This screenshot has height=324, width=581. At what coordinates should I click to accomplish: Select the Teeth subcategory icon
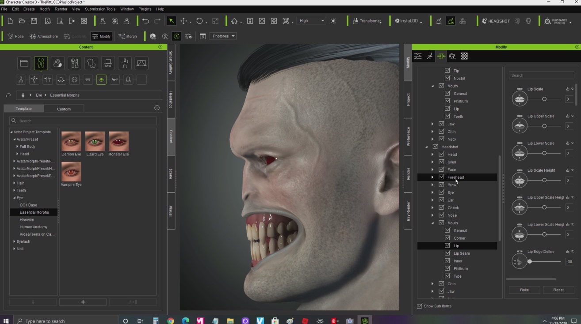point(88,80)
